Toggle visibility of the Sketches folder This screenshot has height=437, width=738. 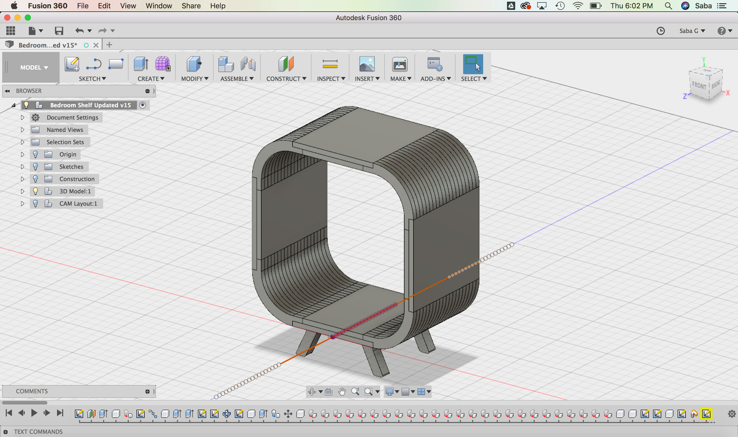pyautogui.click(x=35, y=166)
